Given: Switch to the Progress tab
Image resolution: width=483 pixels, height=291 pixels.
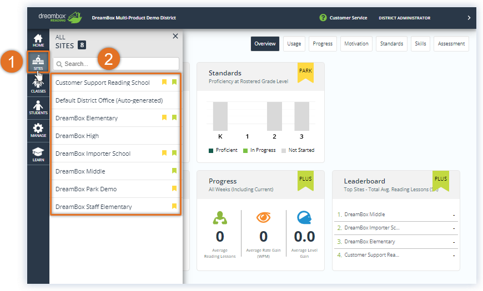Looking at the screenshot, I should (x=323, y=44).
